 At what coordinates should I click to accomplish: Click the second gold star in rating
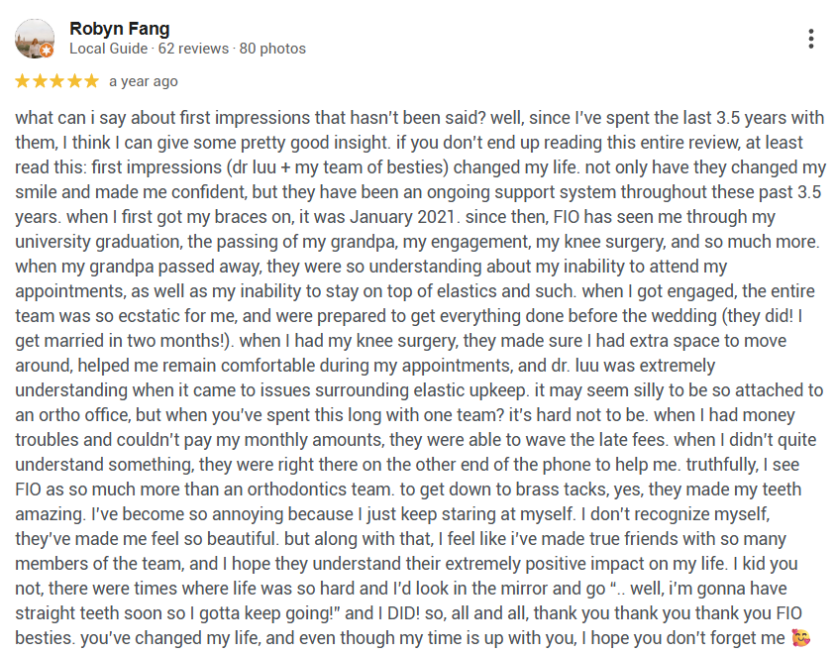(40, 80)
